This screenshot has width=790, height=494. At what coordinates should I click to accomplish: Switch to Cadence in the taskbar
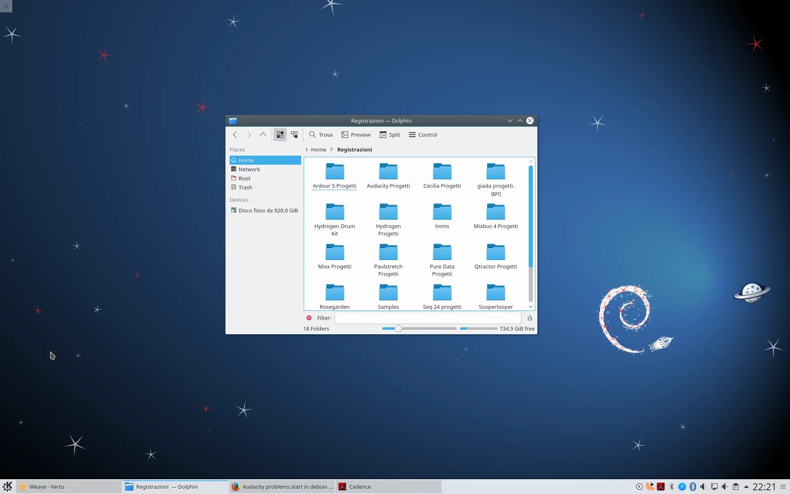tap(360, 487)
